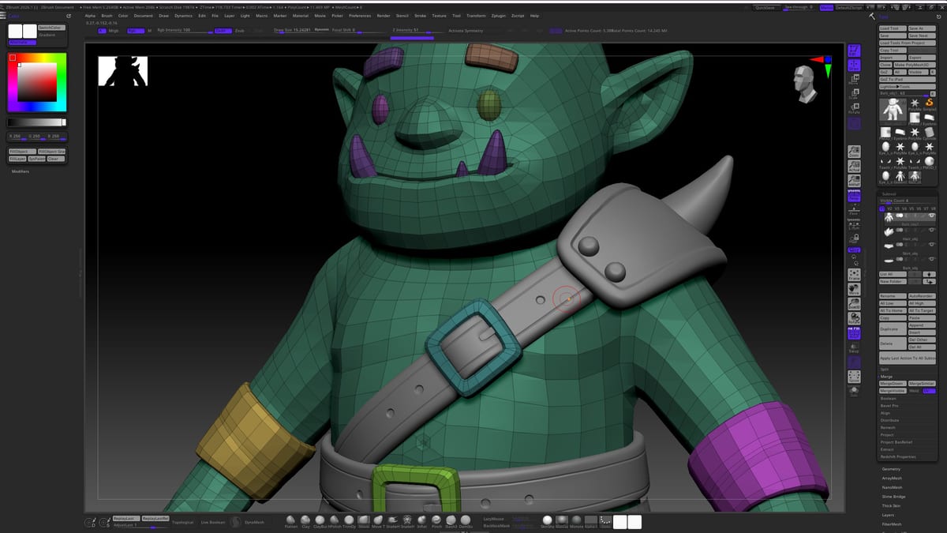Open the Zplugin menu
Image resolution: width=947 pixels, height=533 pixels.
click(498, 16)
